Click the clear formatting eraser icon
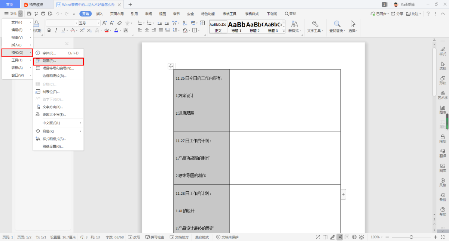The width and height of the screenshot is (449, 241). pos(119,23)
